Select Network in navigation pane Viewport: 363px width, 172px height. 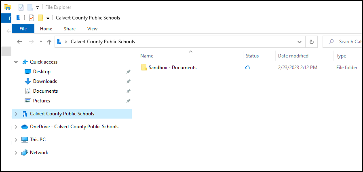39,153
